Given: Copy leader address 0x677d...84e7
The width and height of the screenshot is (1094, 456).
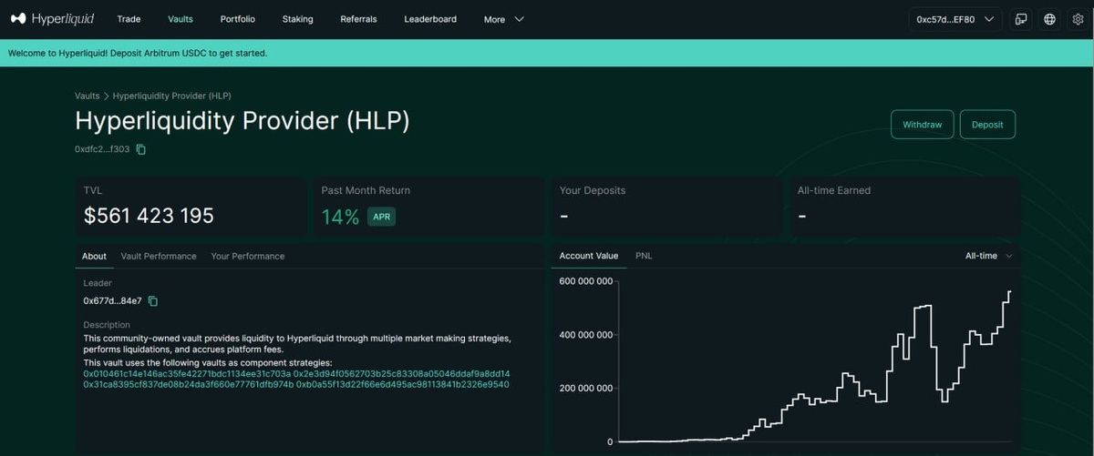Looking at the screenshot, I should point(153,301).
